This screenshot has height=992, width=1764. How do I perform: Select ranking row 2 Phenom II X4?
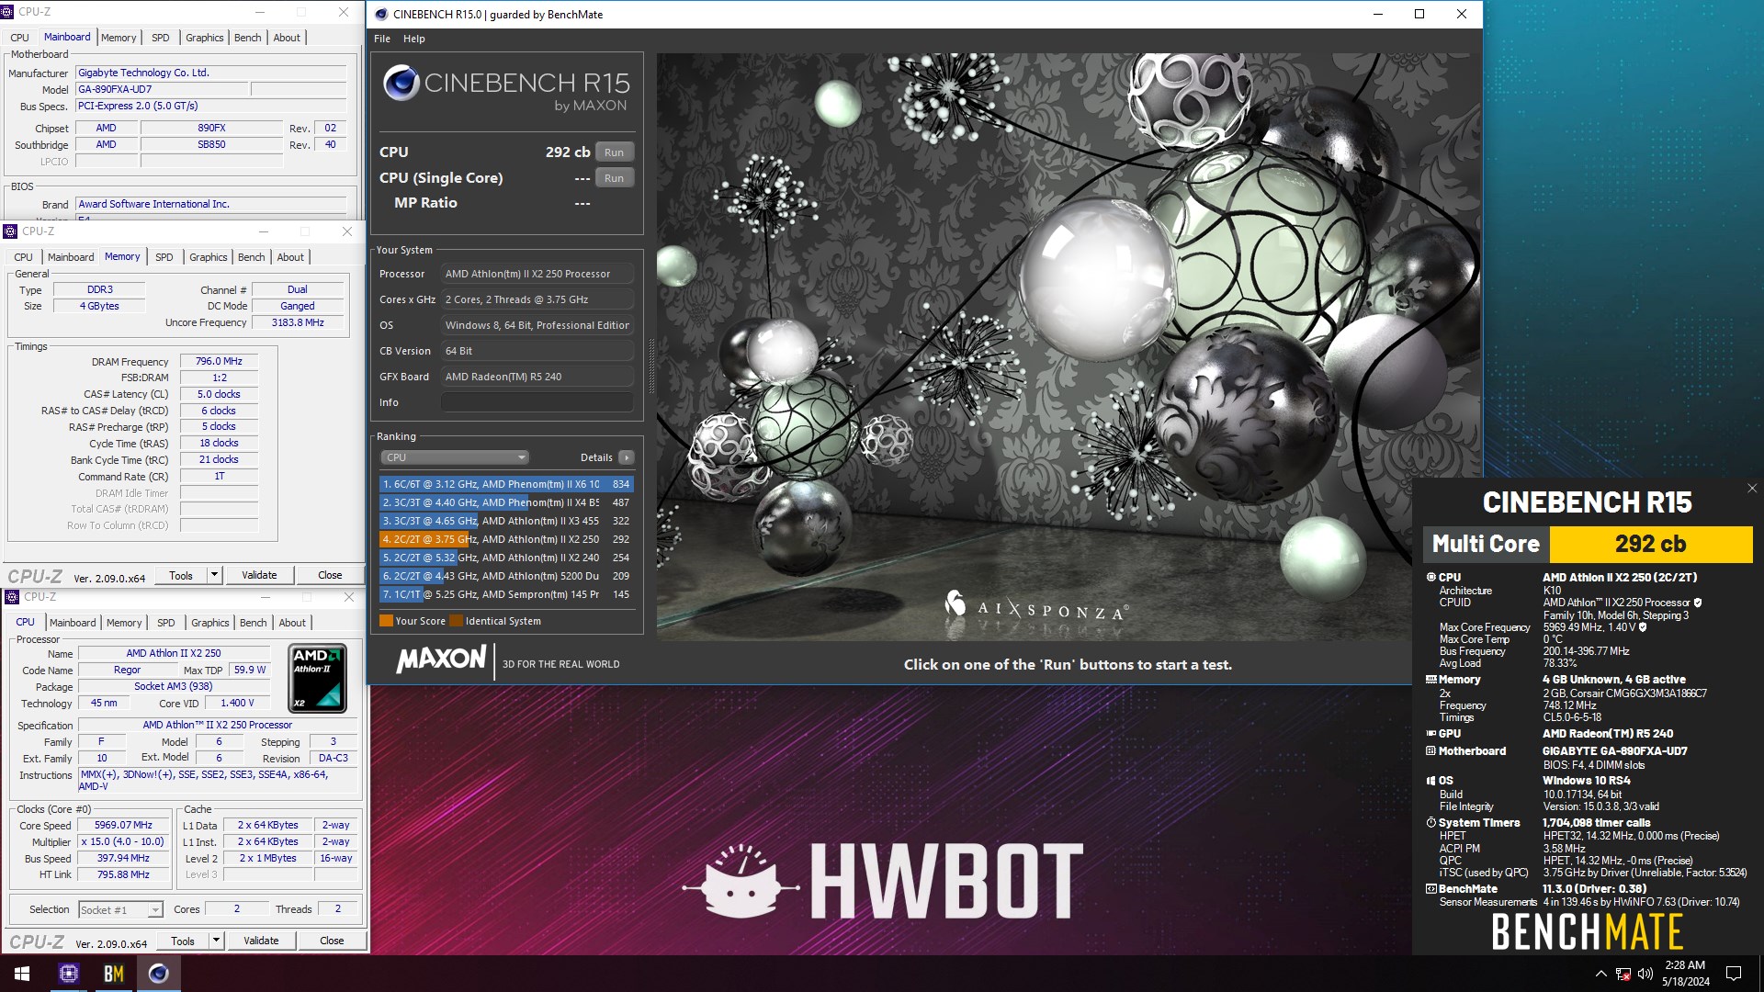pos(506,502)
